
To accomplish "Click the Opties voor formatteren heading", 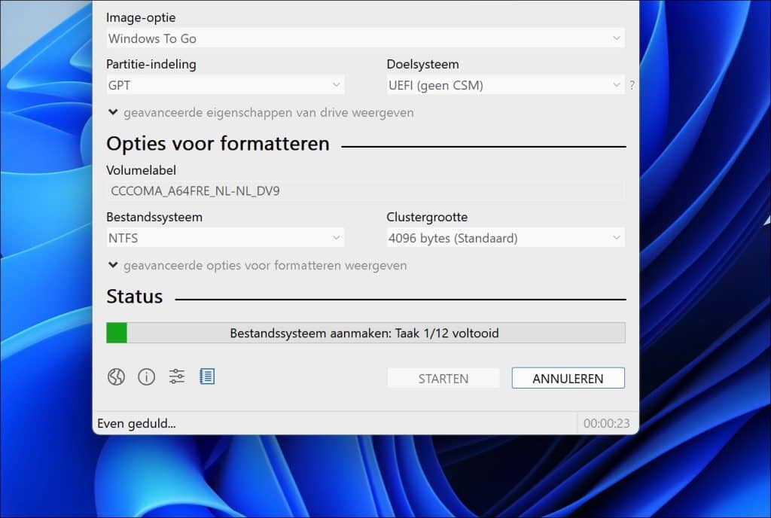I will (x=218, y=144).
